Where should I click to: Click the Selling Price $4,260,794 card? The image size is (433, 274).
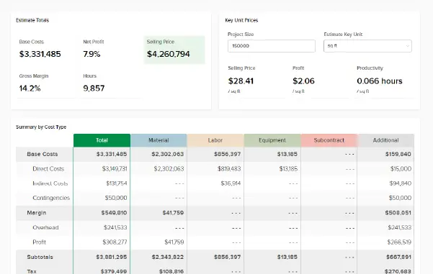point(174,50)
